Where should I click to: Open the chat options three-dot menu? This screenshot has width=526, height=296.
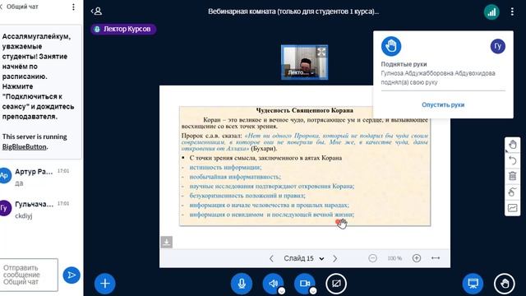coord(73,7)
